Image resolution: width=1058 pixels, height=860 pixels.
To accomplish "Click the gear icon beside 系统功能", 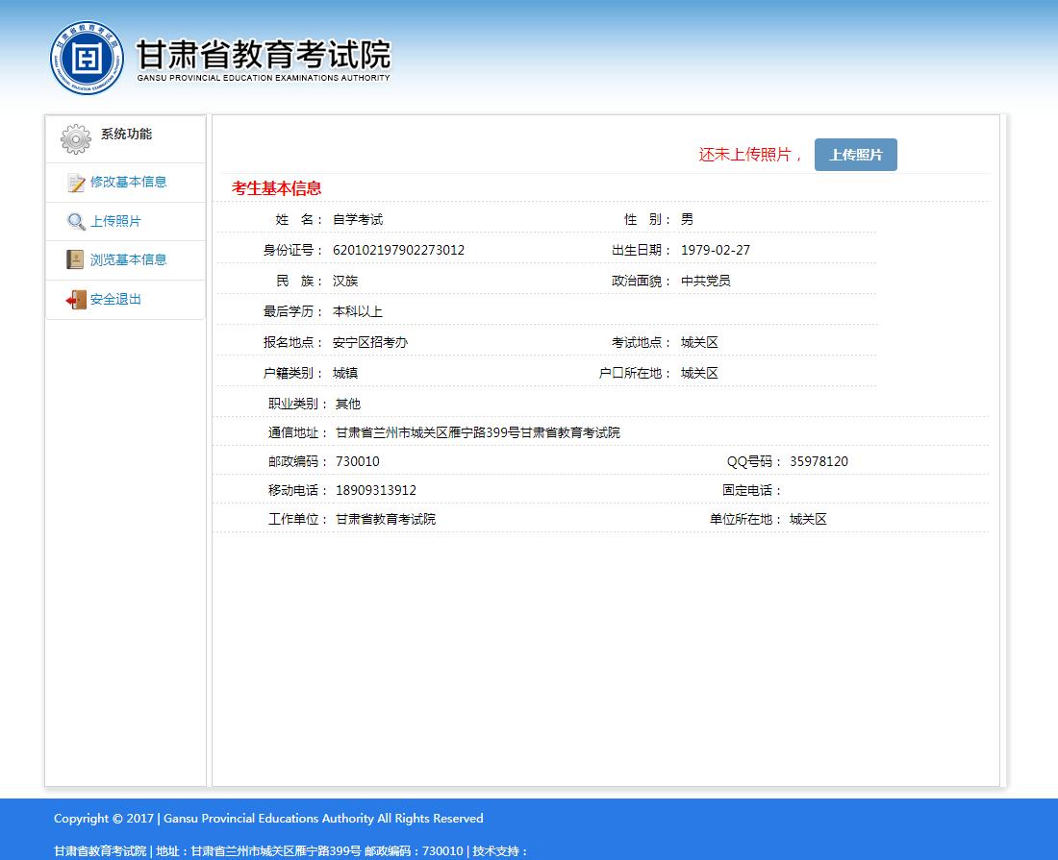I will coord(76,138).
